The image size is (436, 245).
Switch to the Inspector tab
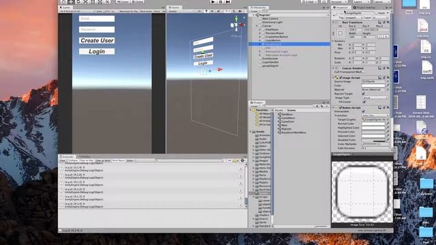coord(341,7)
